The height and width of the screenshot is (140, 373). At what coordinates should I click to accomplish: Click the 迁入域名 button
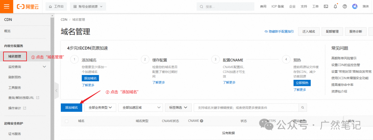[x=309, y=31]
